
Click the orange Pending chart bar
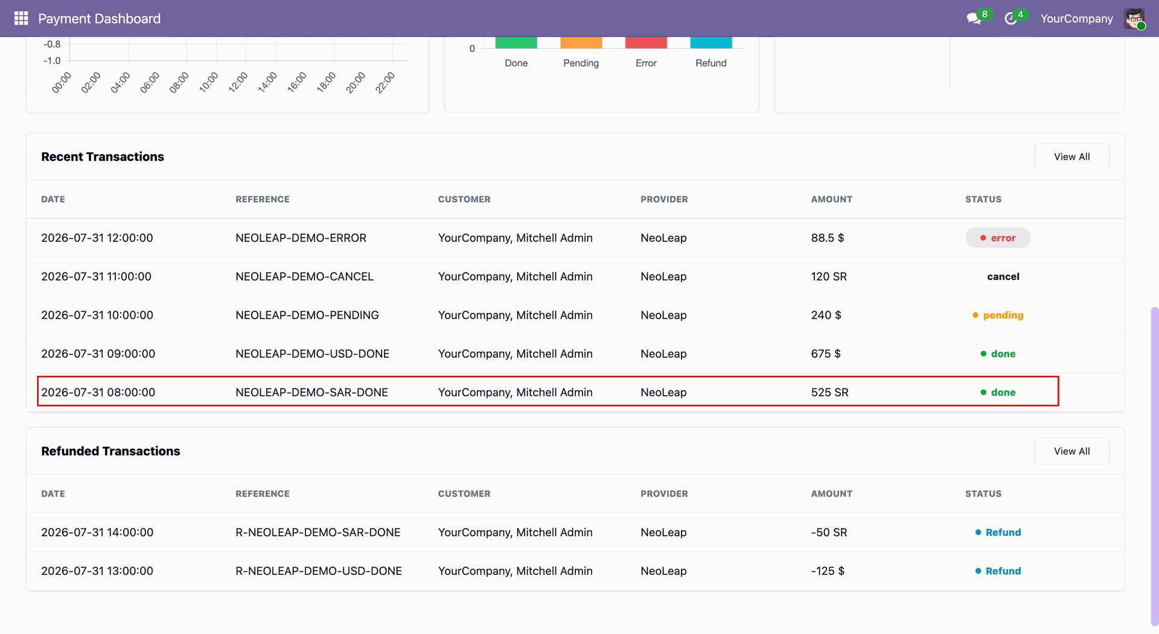(581, 42)
